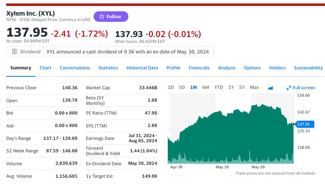This screenshot has width=325, height=189.
Task: Click the star icon in Follow button
Action: pyautogui.click(x=102, y=17)
